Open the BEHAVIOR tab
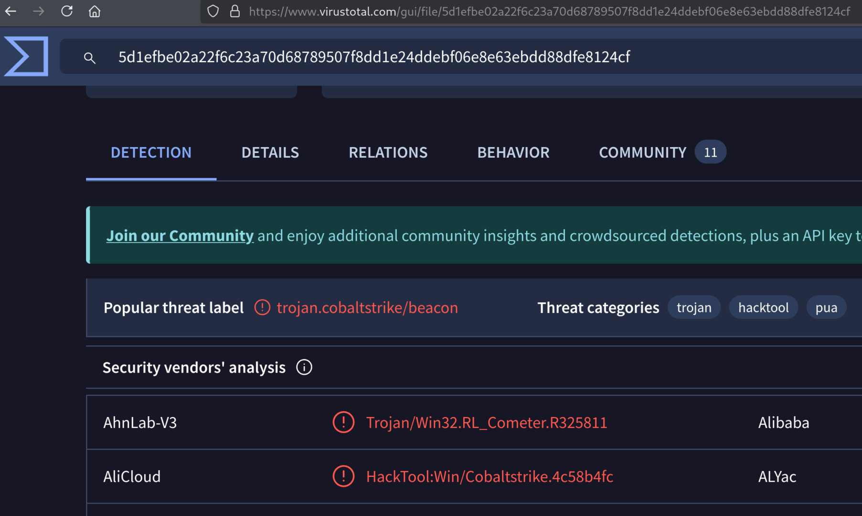The width and height of the screenshot is (862, 516). (513, 152)
